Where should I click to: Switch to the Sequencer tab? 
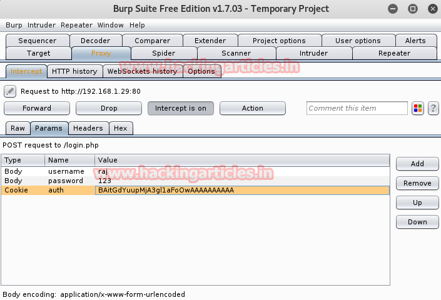38,41
